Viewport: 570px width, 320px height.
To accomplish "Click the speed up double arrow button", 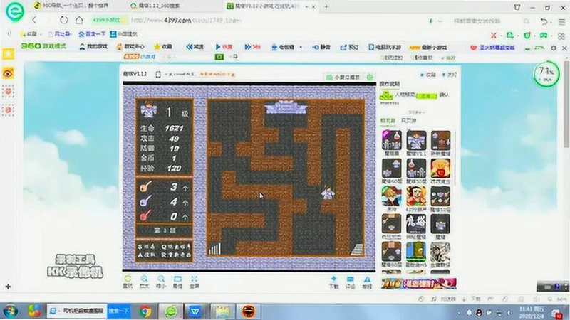I will [252, 47].
